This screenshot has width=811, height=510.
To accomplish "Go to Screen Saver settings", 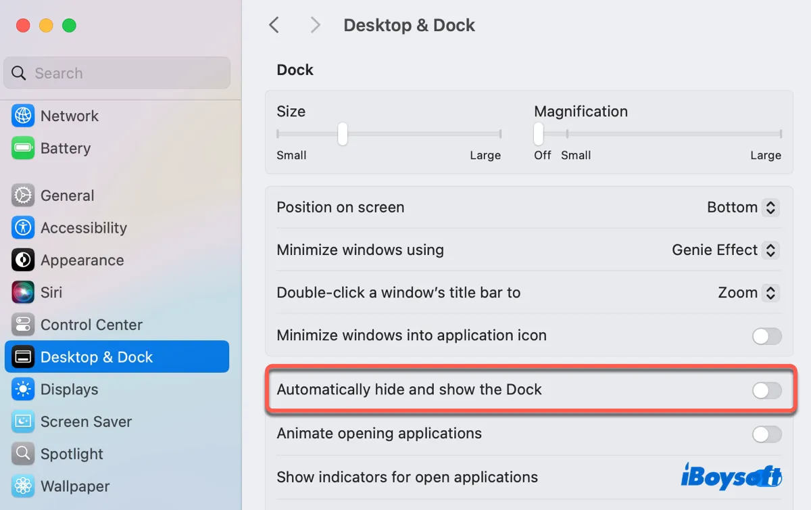I will [86, 421].
